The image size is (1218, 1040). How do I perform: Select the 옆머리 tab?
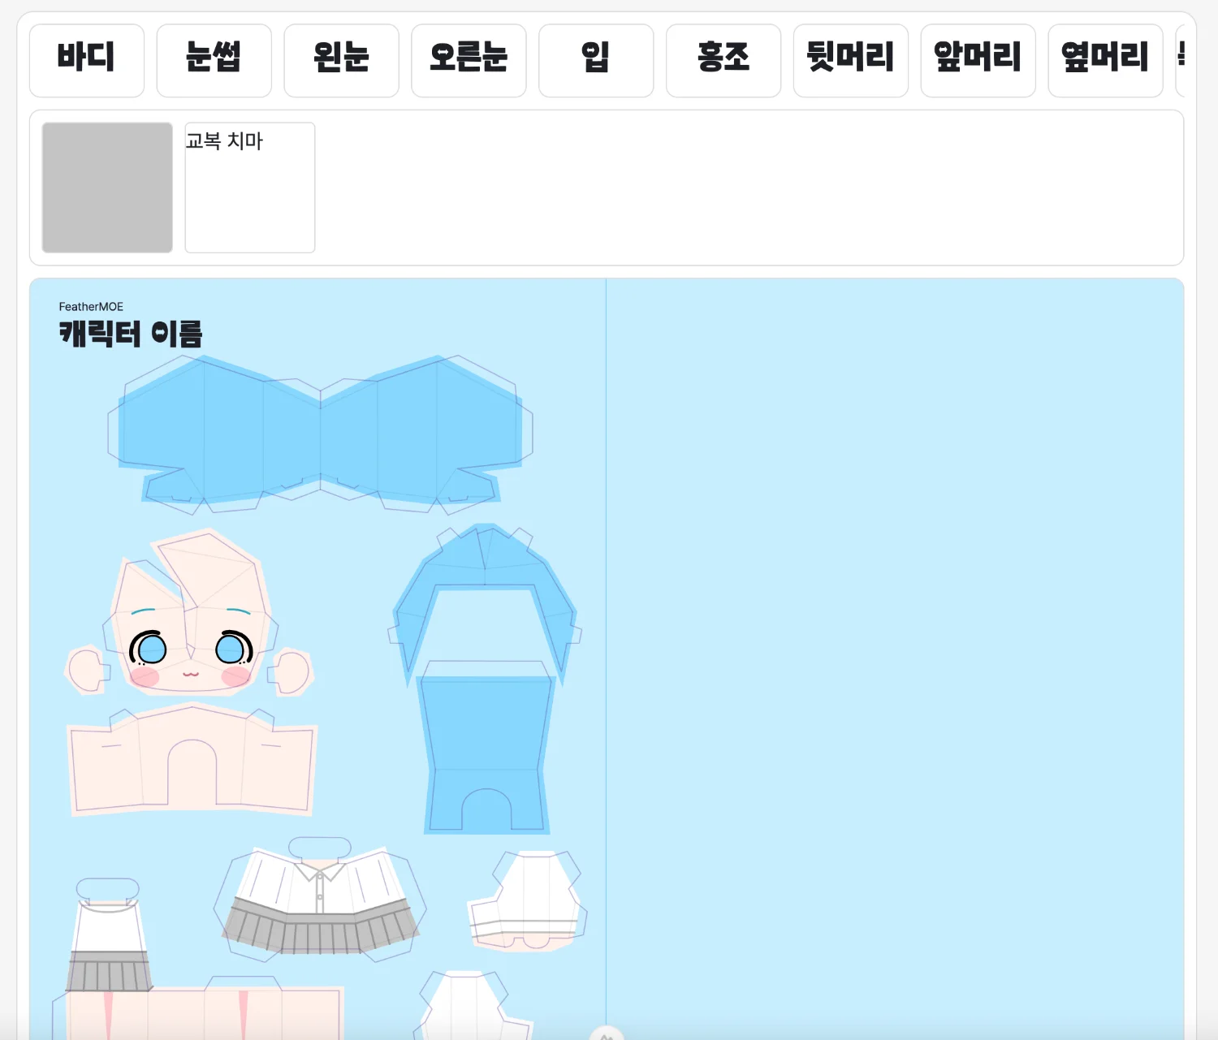1105,61
